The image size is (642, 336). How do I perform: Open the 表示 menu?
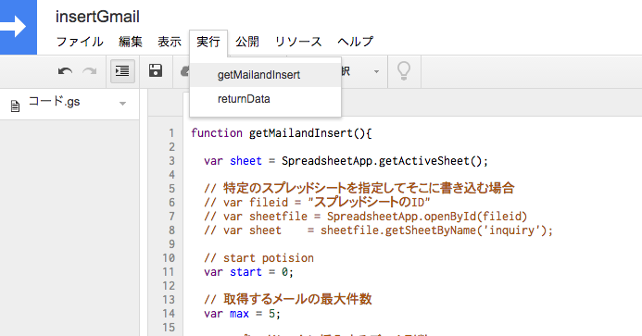pos(170,42)
